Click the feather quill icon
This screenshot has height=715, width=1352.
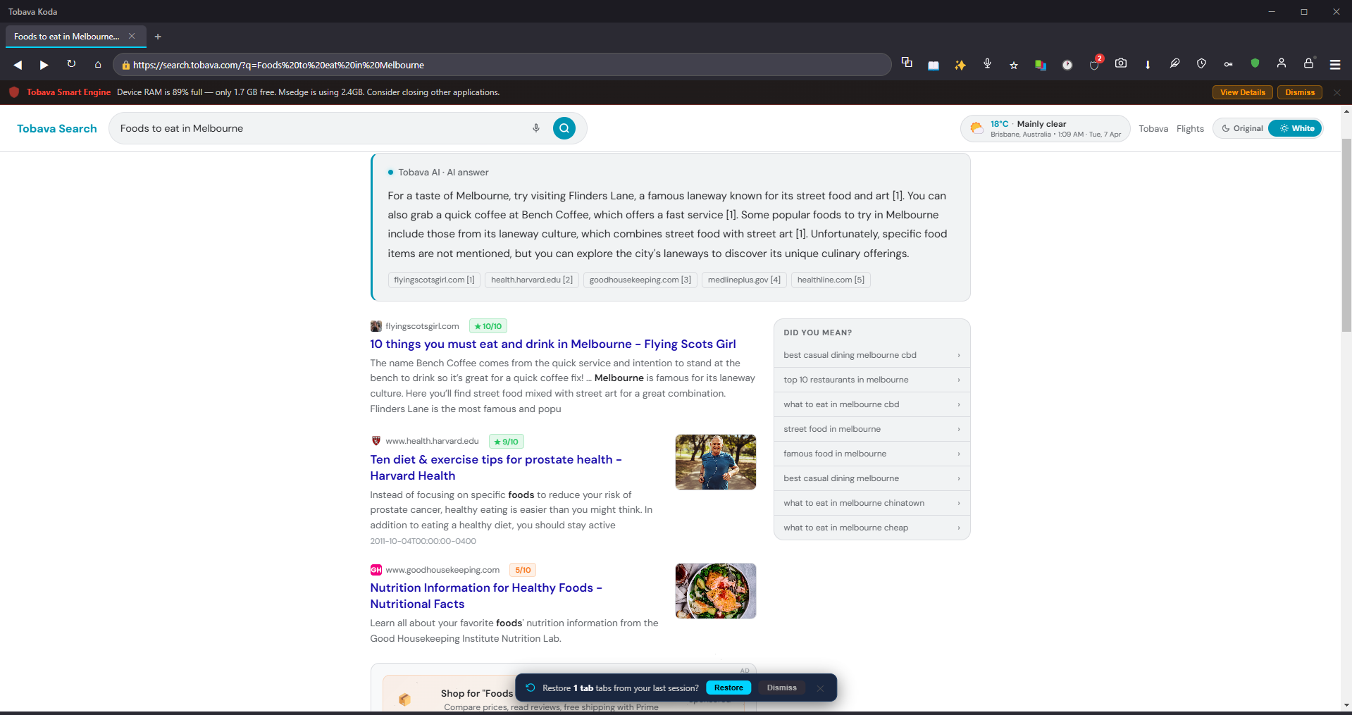point(1174,64)
